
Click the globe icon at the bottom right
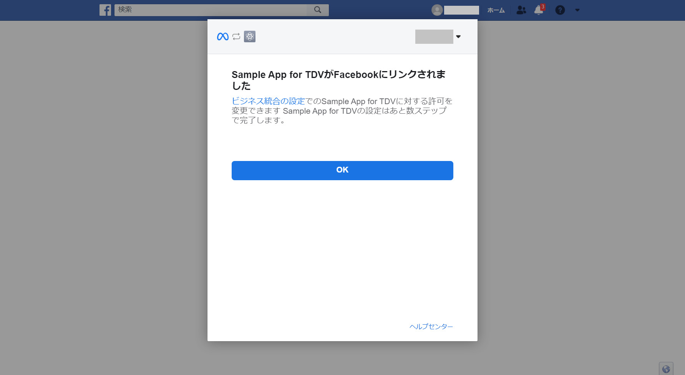(x=666, y=369)
